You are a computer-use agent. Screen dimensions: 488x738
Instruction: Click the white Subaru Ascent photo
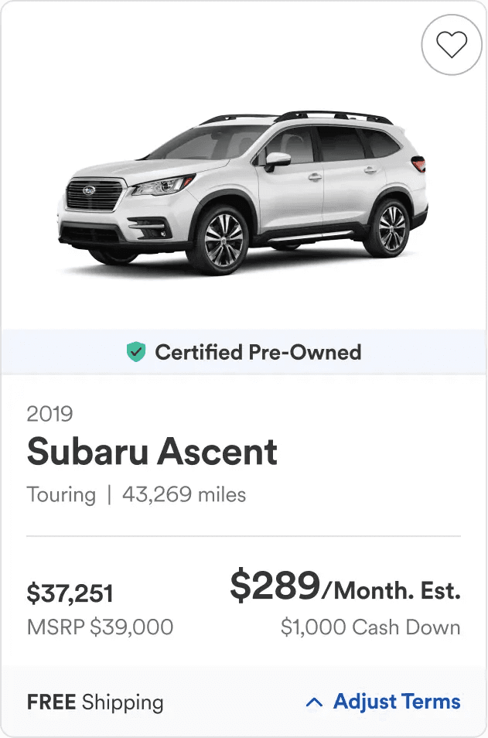coord(243,193)
